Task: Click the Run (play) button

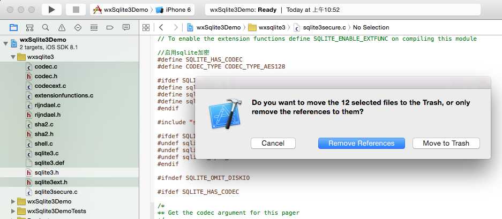Action: click(x=51, y=10)
